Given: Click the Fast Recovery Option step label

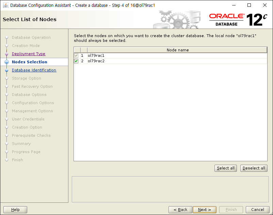Looking at the screenshot, I should click(32, 86).
